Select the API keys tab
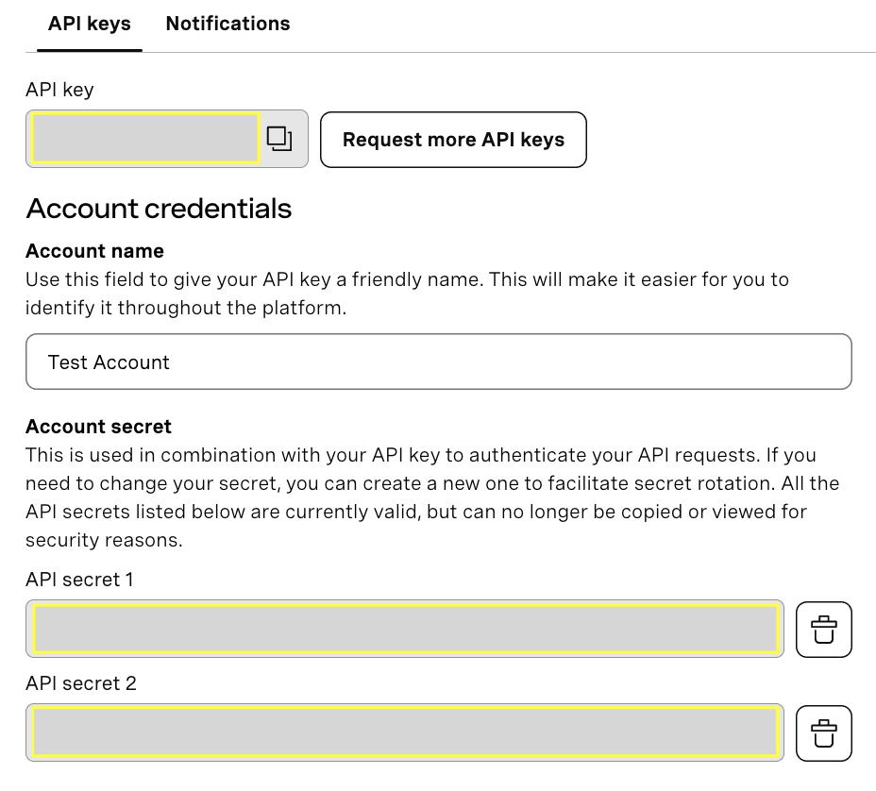 pos(89,24)
